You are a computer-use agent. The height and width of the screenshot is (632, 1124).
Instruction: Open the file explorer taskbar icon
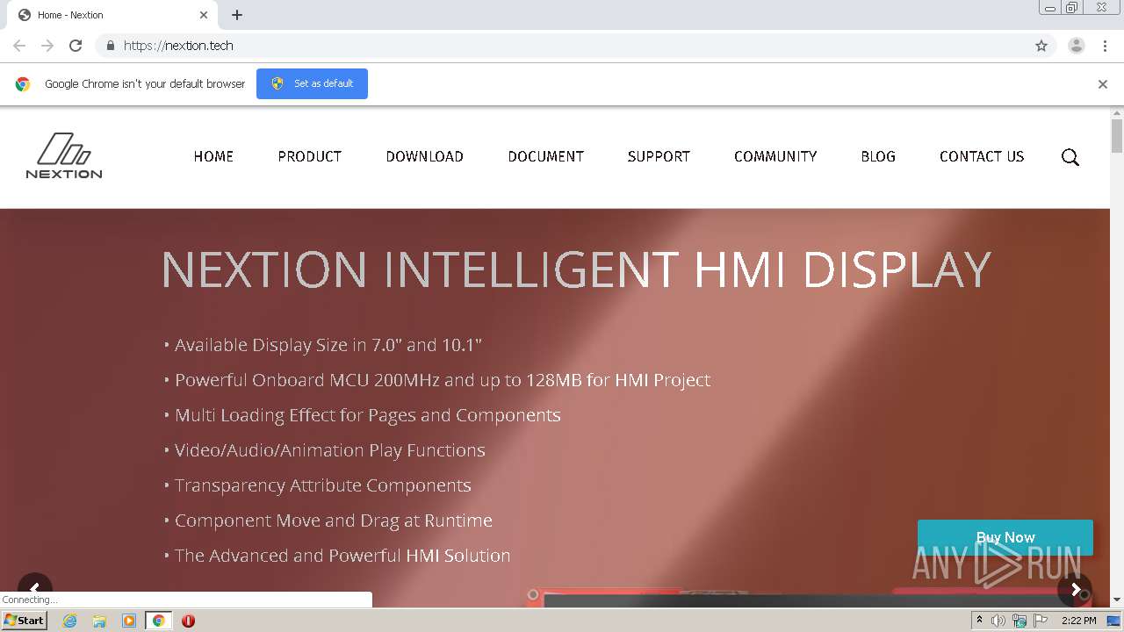click(99, 621)
